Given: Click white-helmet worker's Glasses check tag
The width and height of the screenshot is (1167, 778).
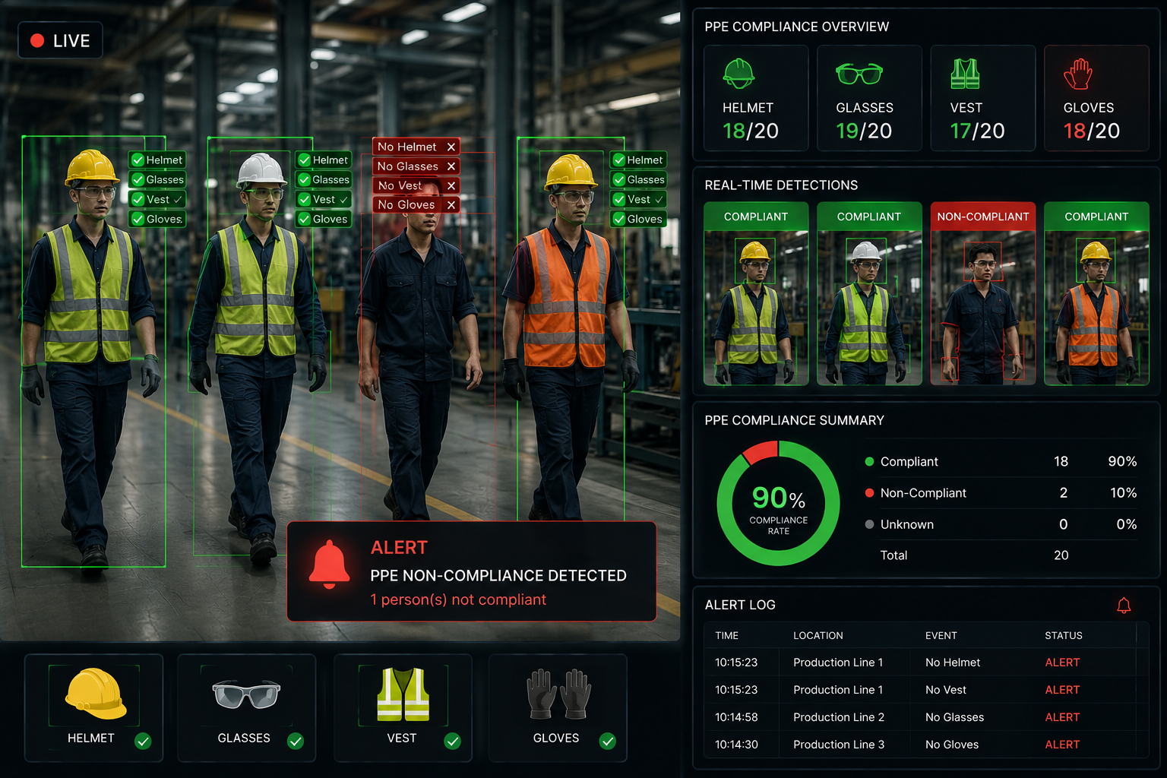Looking at the screenshot, I should tap(324, 179).
